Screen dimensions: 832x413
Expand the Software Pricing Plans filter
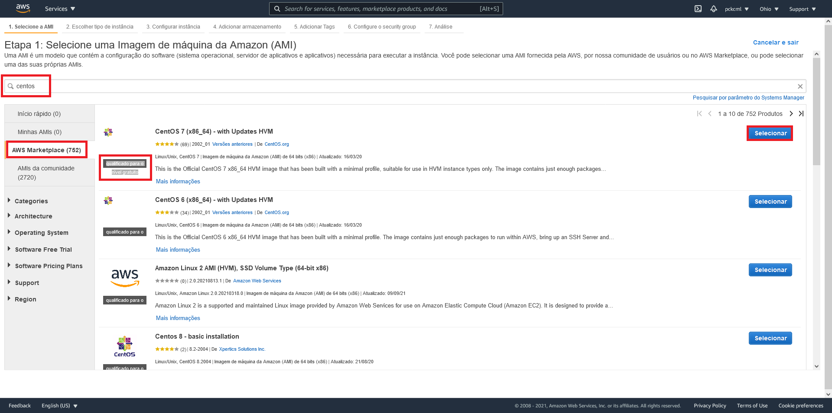coord(49,266)
